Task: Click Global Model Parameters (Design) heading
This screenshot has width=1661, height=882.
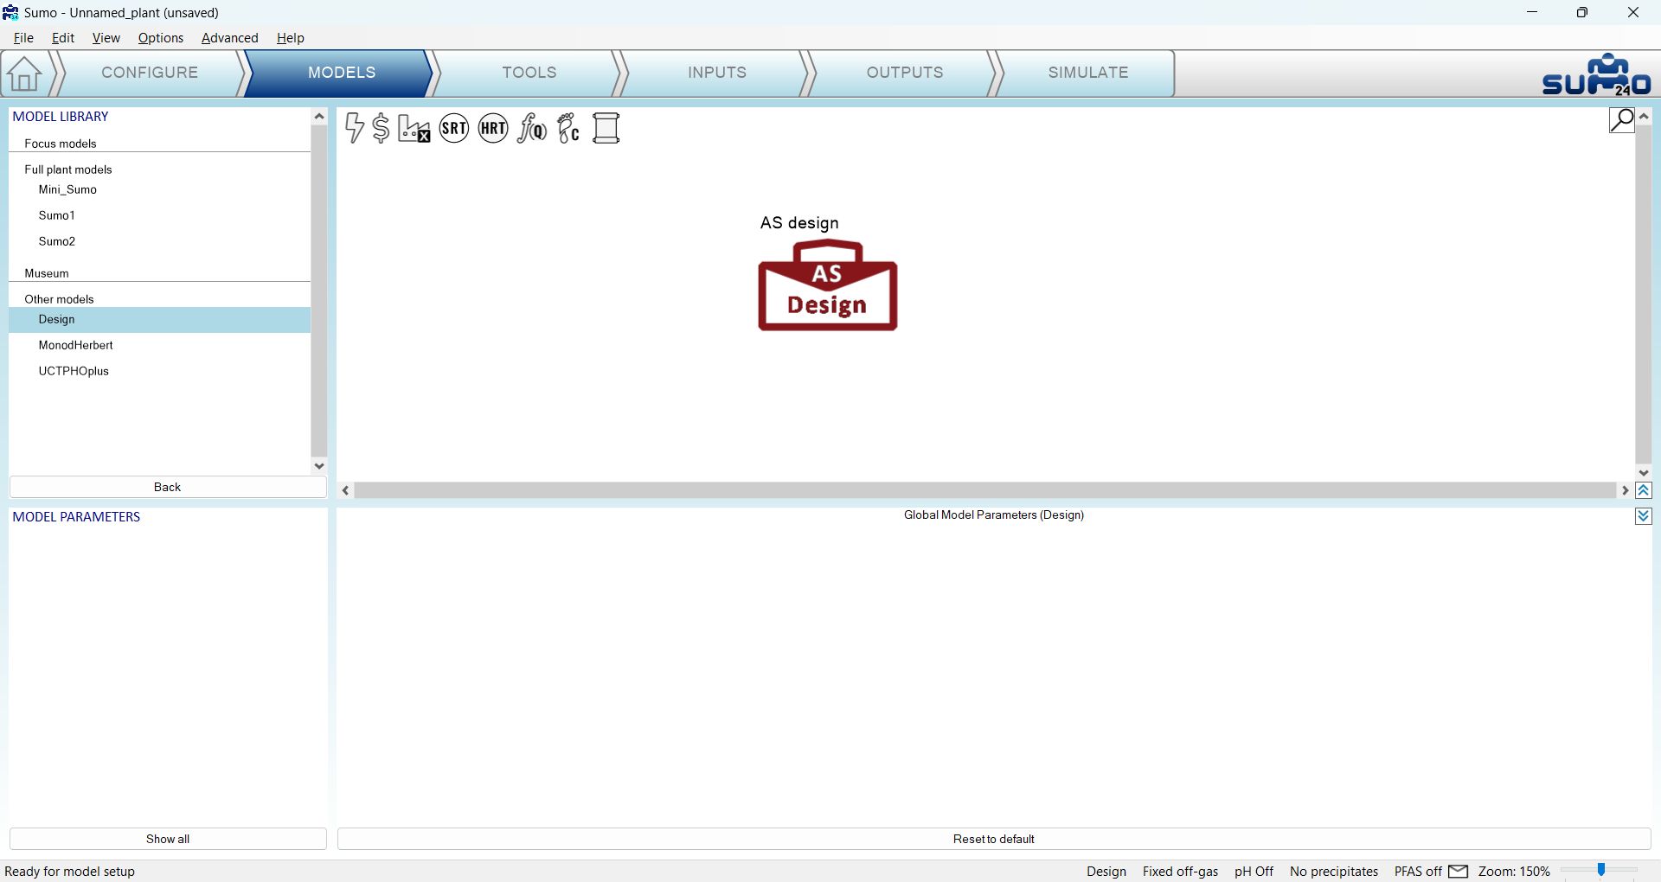Action: pos(994,515)
